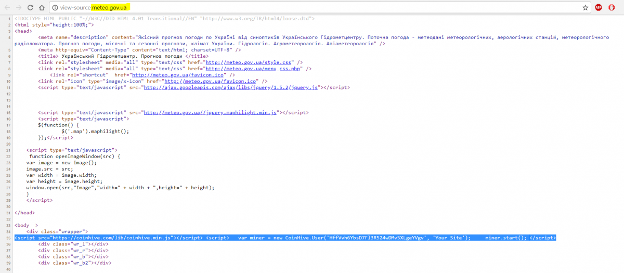The image size is (624, 273).
Task: Click line number 35 in the gutter
Action: coord(8,238)
